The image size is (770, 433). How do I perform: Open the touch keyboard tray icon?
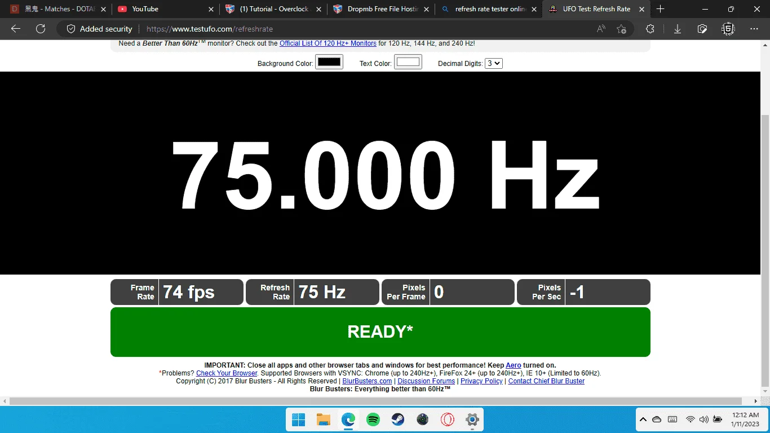coord(672,419)
